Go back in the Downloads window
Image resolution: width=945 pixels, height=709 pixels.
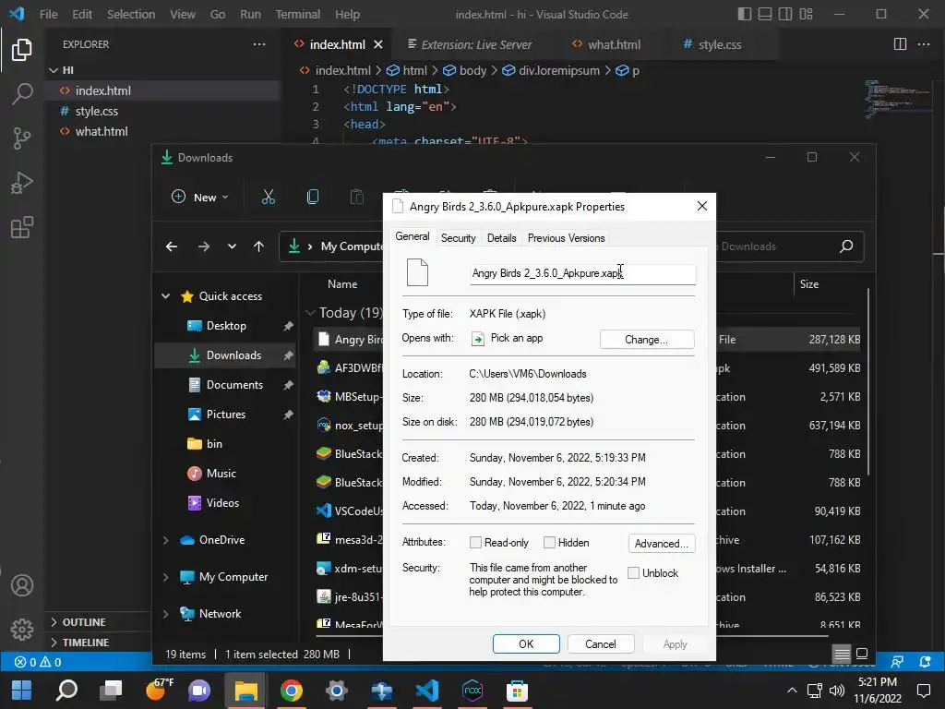(x=172, y=246)
